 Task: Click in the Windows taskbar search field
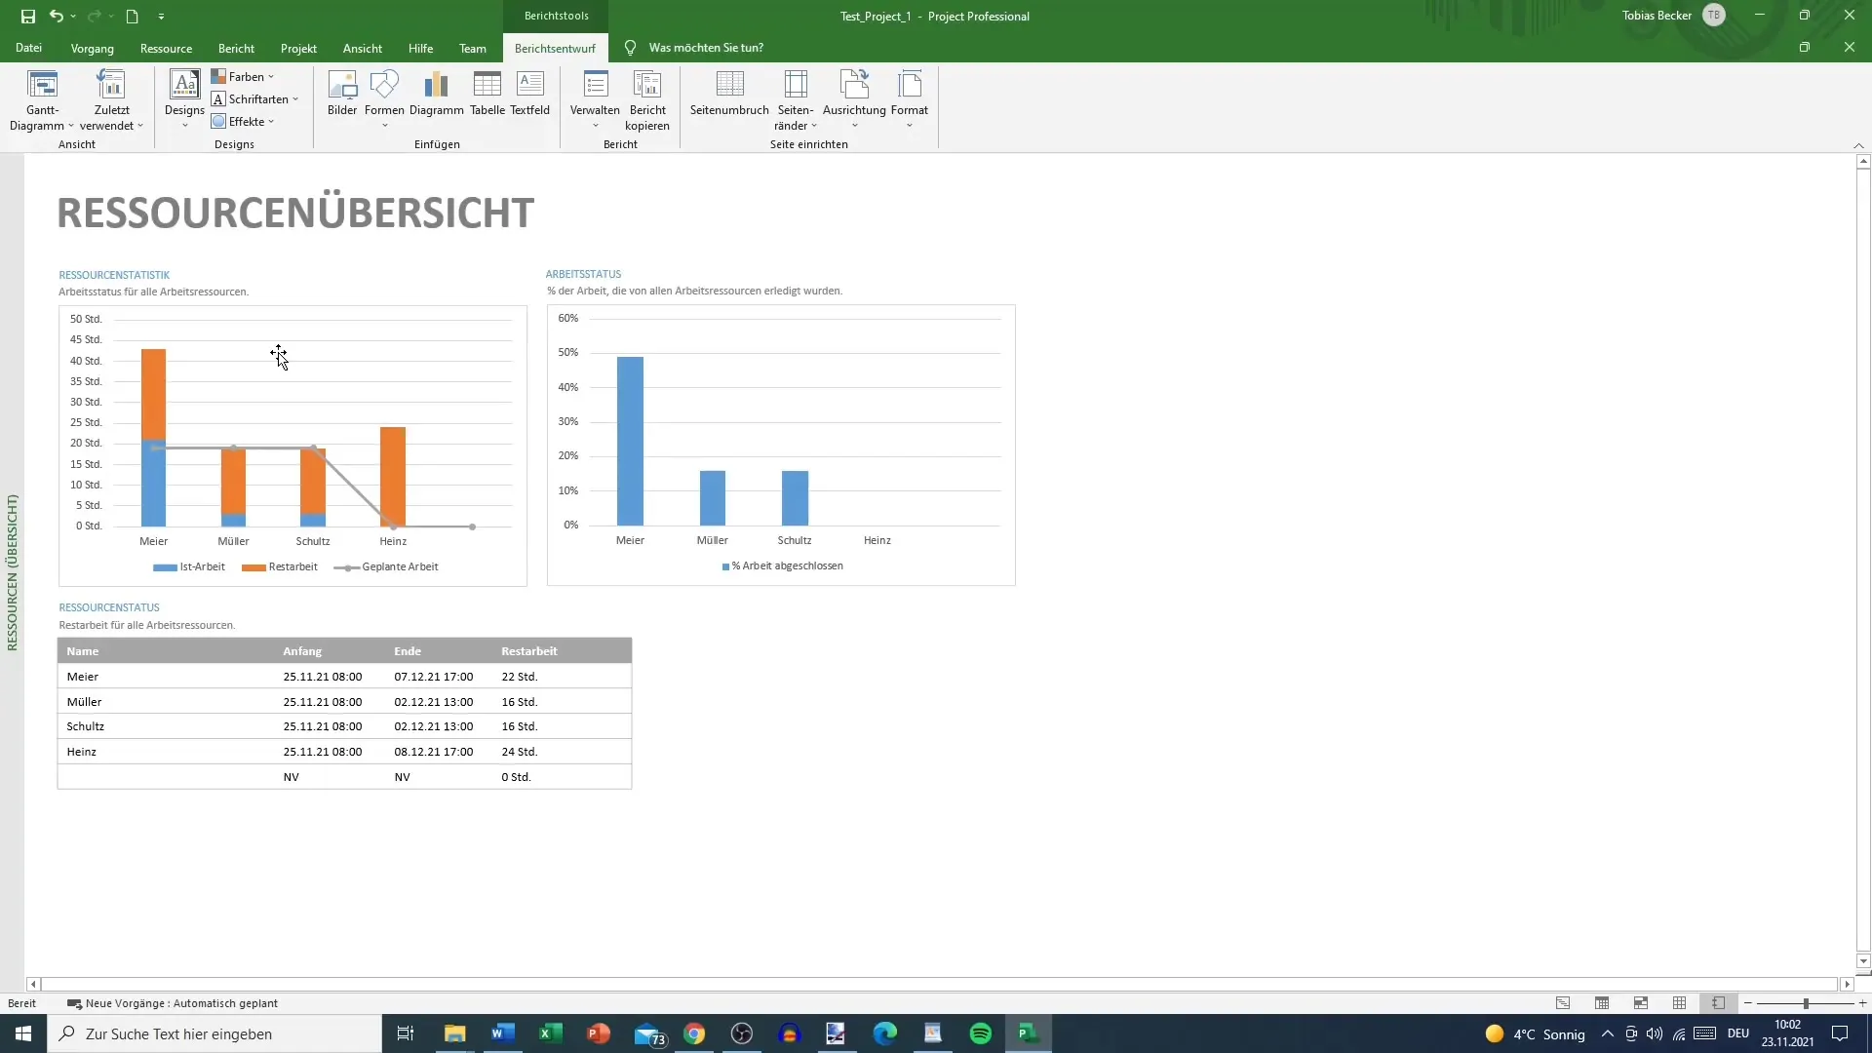click(x=214, y=1033)
